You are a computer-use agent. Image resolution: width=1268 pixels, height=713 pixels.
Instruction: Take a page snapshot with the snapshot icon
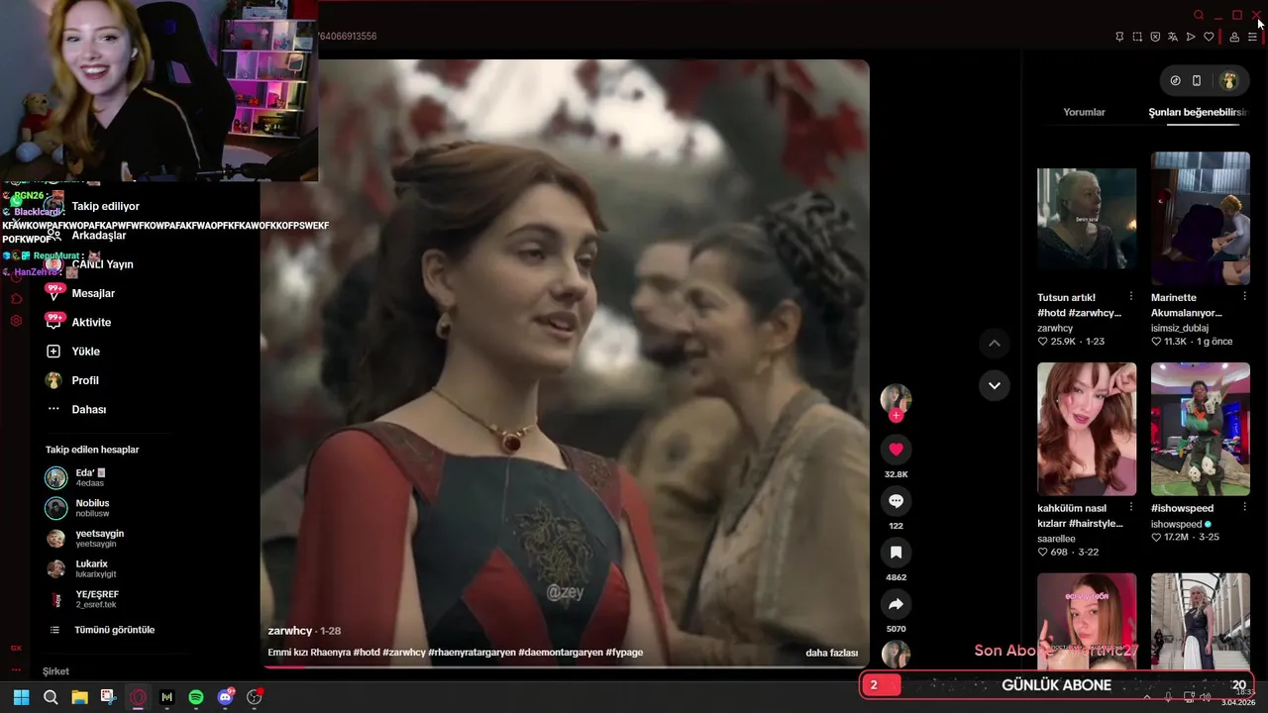(1137, 37)
